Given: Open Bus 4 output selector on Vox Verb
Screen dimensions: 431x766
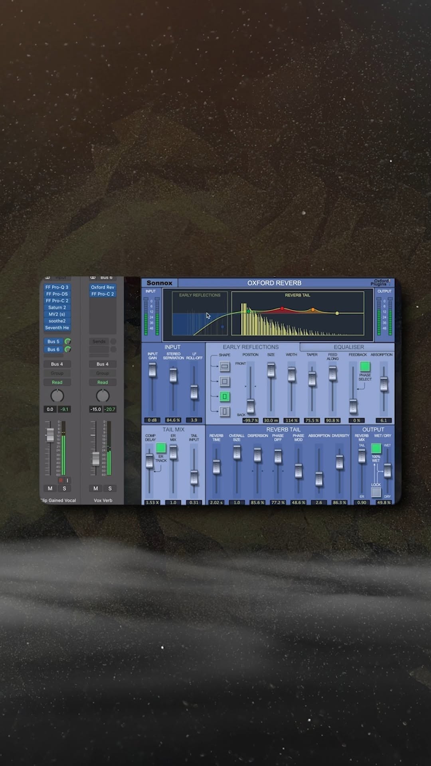Looking at the screenshot, I should pos(103,364).
